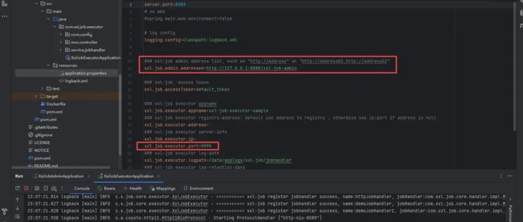This screenshot has width=523, height=222.
Task: Click the logback.xml file icon
Action: (61, 81)
